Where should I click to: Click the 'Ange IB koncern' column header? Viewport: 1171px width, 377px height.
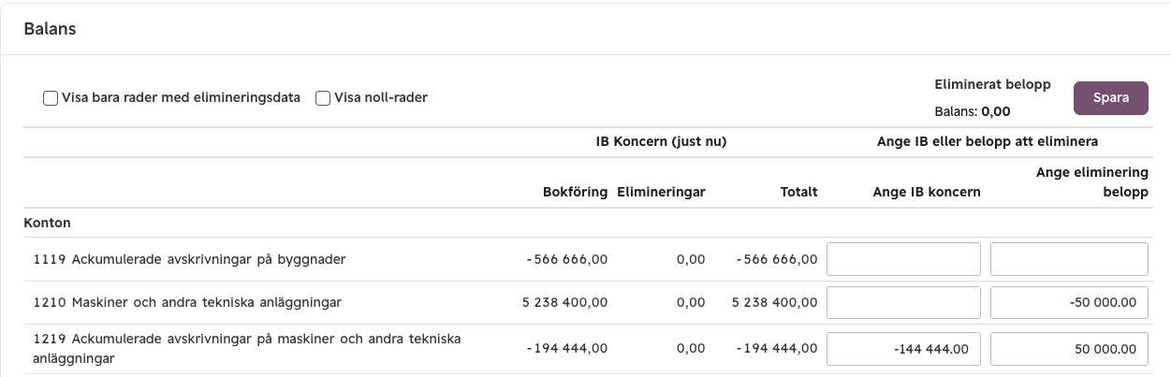tap(927, 192)
